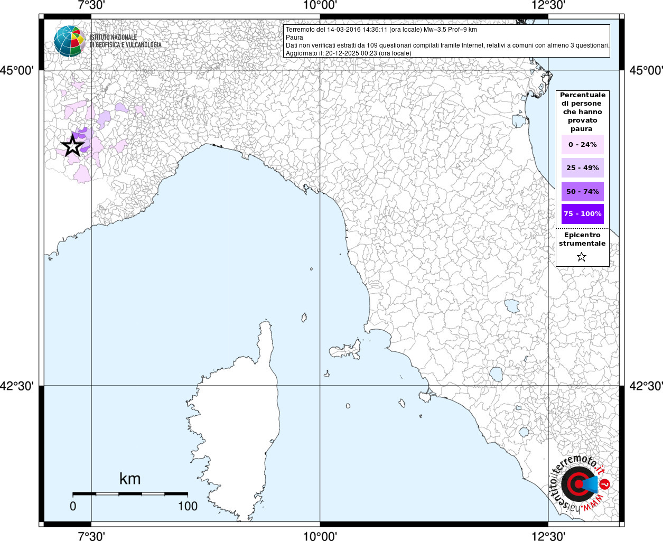The height and width of the screenshot is (541, 663).
Task: Click the bottom 10°00' longitude label
Action: pos(320,536)
